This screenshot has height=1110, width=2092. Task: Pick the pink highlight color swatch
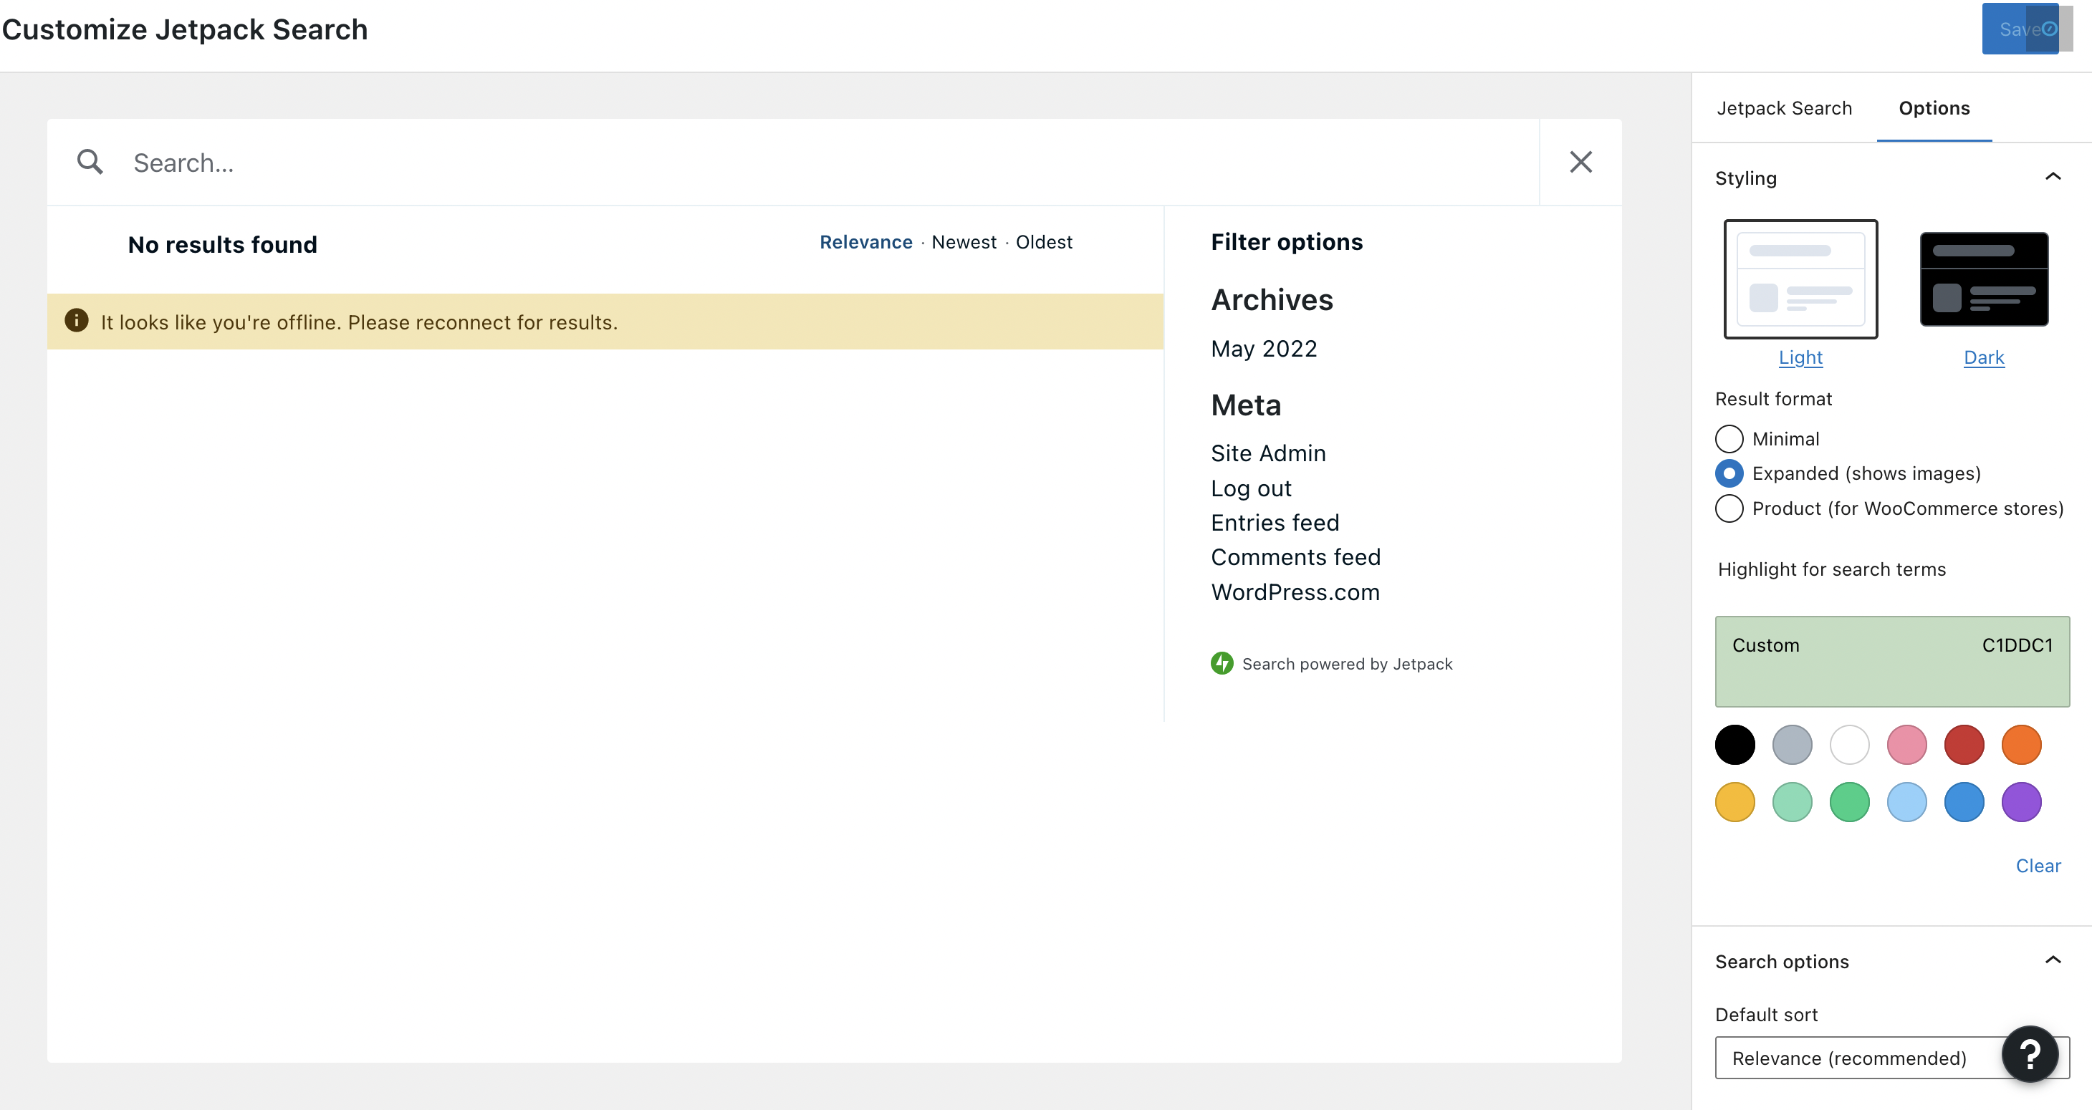[1907, 745]
